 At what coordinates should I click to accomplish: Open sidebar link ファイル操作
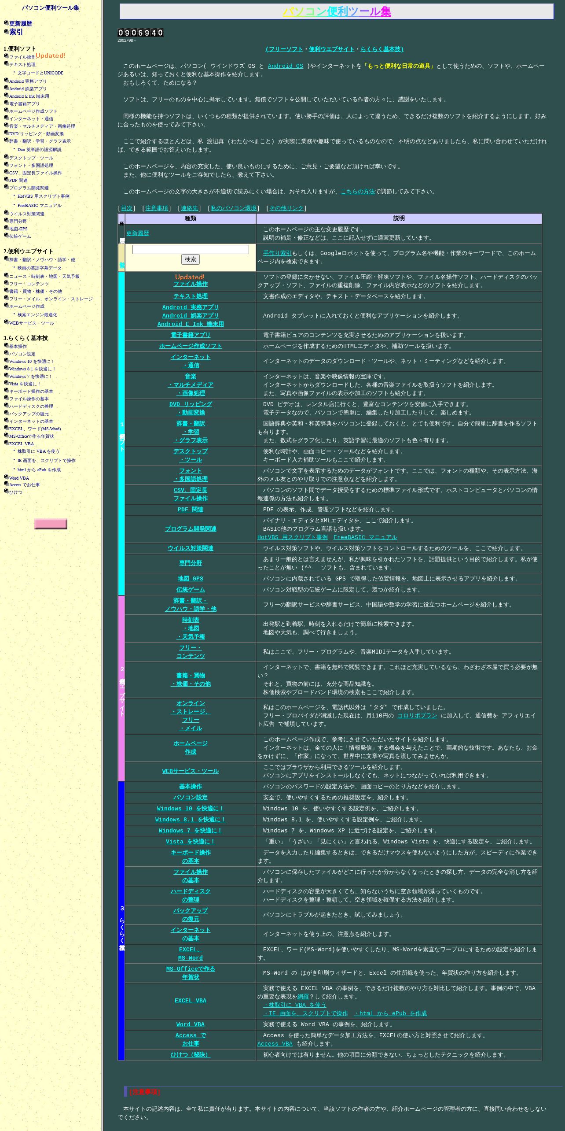(22, 57)
